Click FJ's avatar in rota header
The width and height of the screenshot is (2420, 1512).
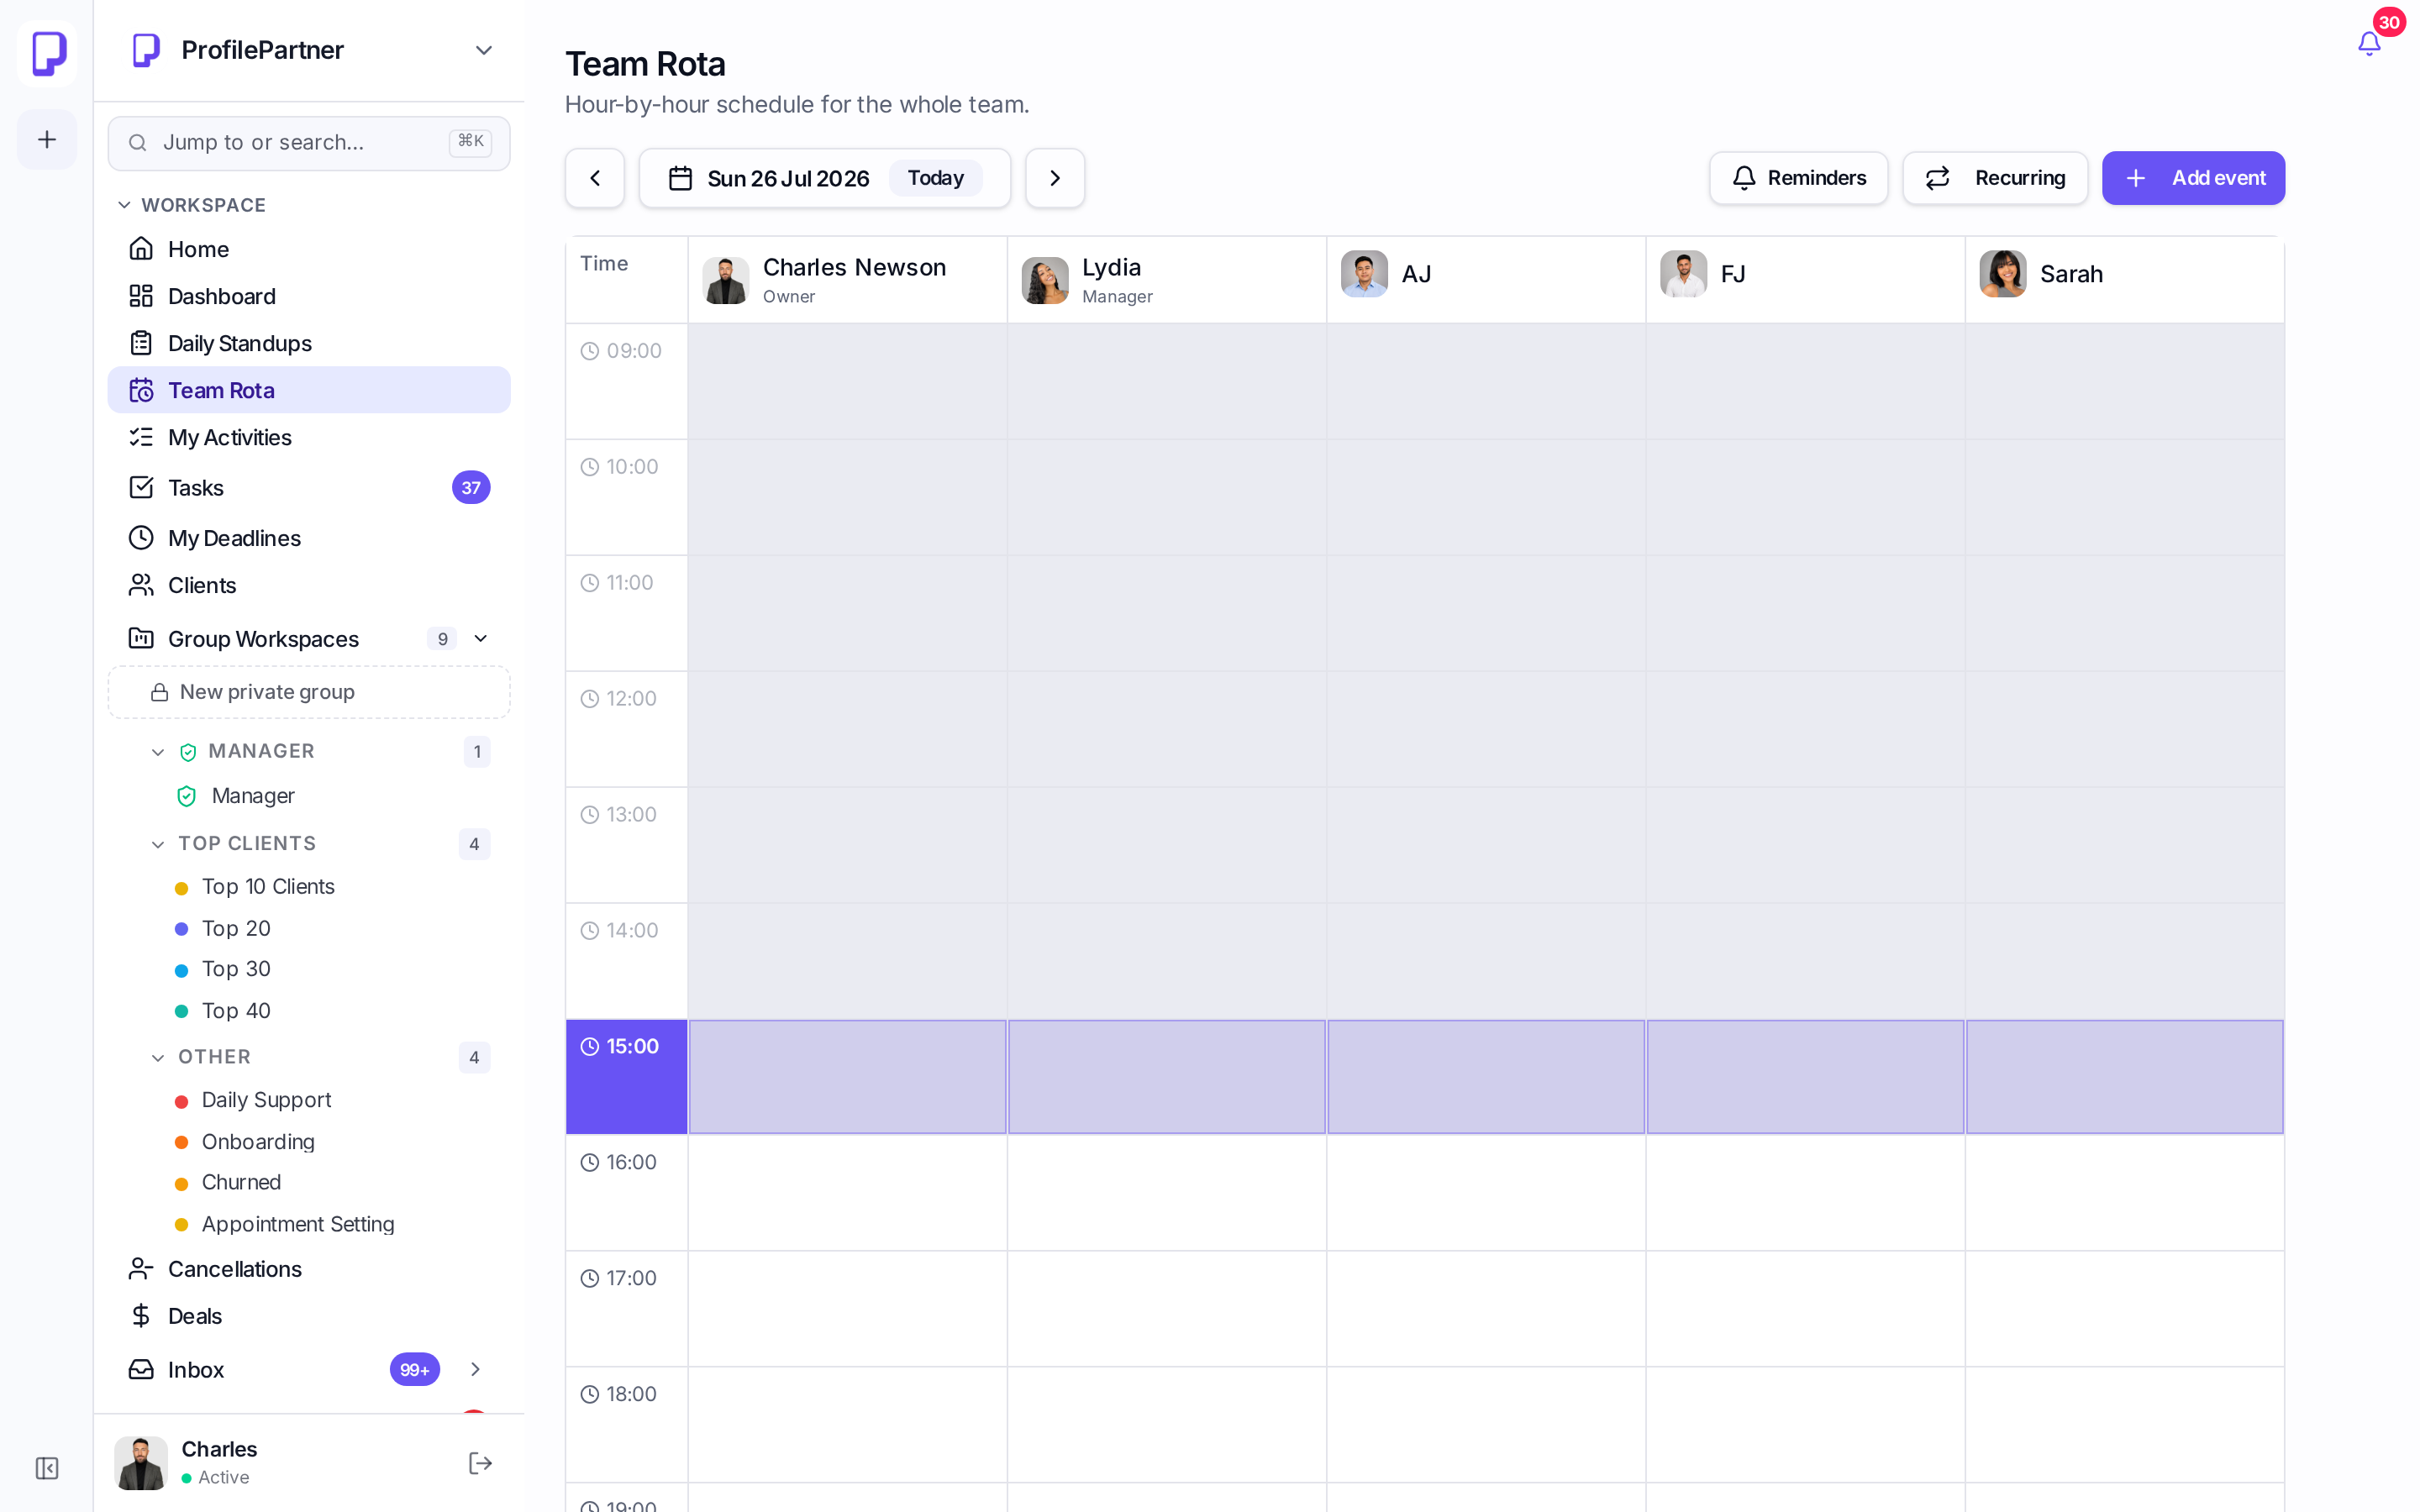[x=1684, y=274]
